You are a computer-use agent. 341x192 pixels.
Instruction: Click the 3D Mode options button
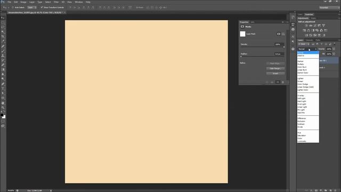coord(140,7)
